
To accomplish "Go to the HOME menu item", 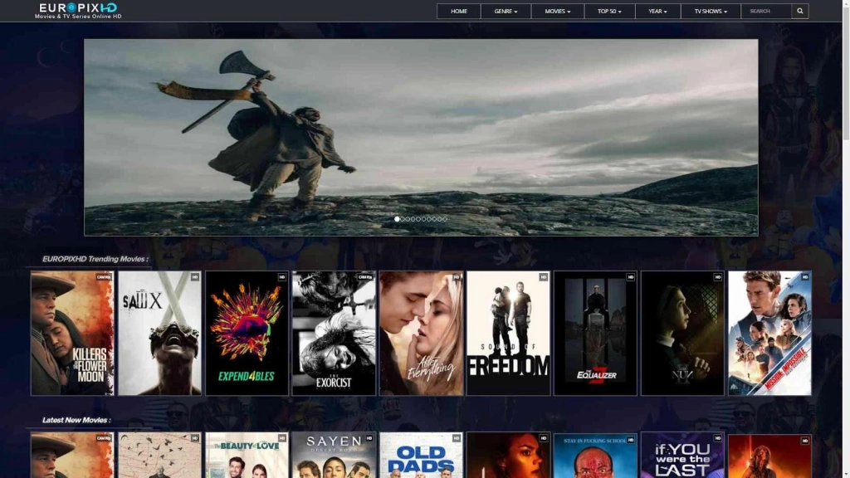I will click(457, 11).
